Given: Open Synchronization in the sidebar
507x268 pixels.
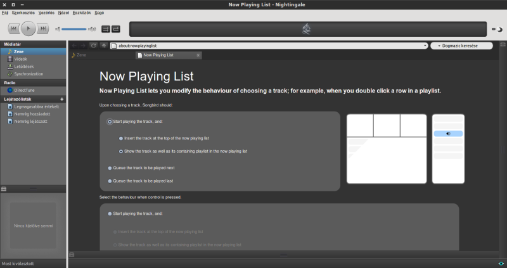Looking at the screenshot, I should 33,73.
